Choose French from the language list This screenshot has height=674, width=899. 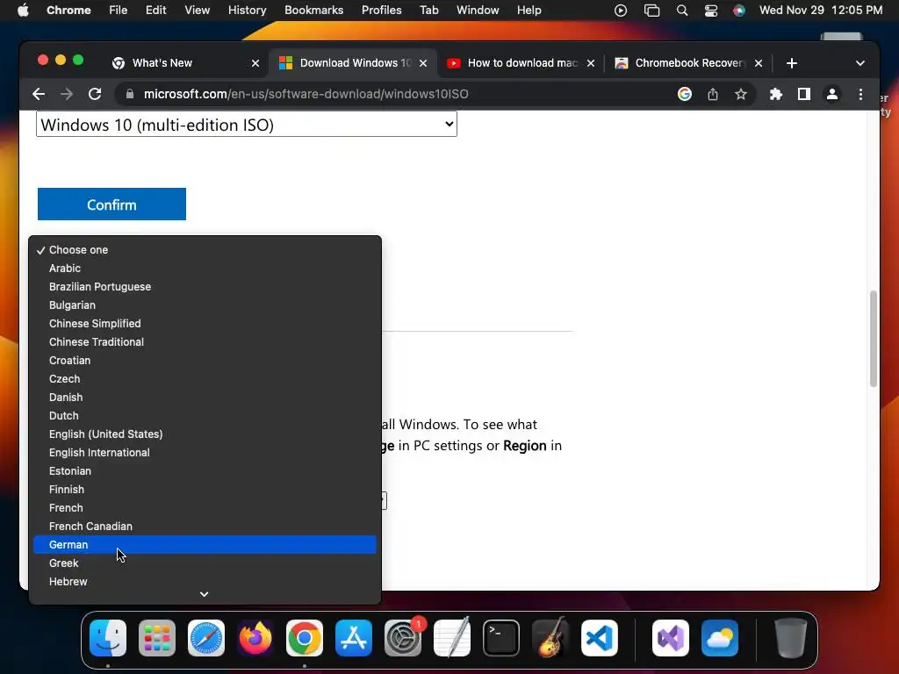(205, 508)
